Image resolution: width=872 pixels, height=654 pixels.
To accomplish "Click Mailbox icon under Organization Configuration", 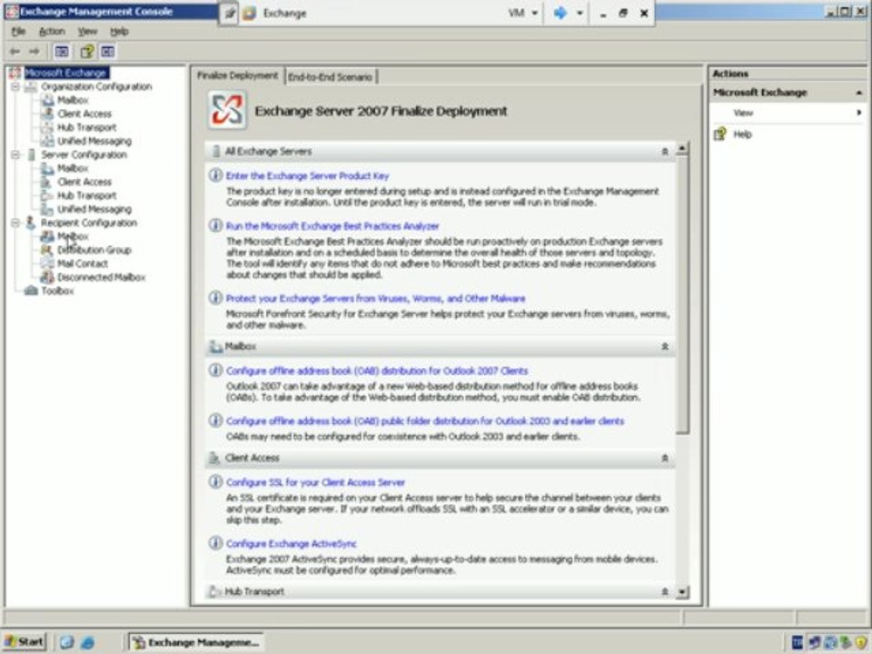I will (48, 100).
